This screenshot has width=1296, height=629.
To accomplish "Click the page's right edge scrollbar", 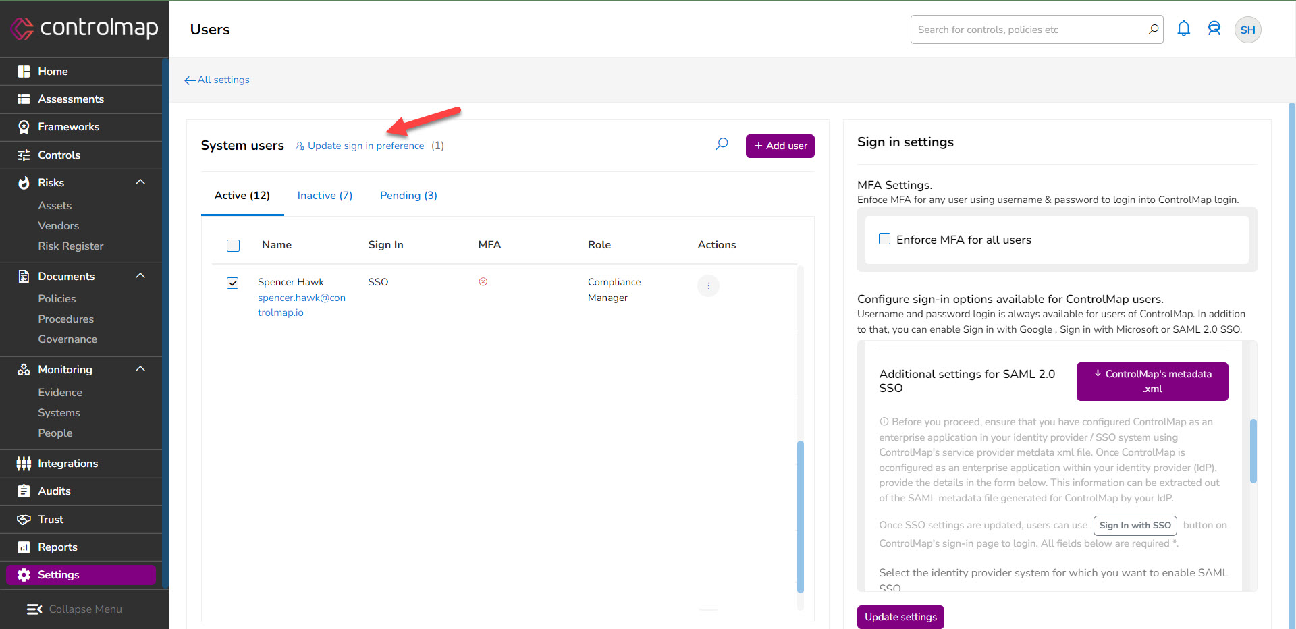I will point(1291,364).
